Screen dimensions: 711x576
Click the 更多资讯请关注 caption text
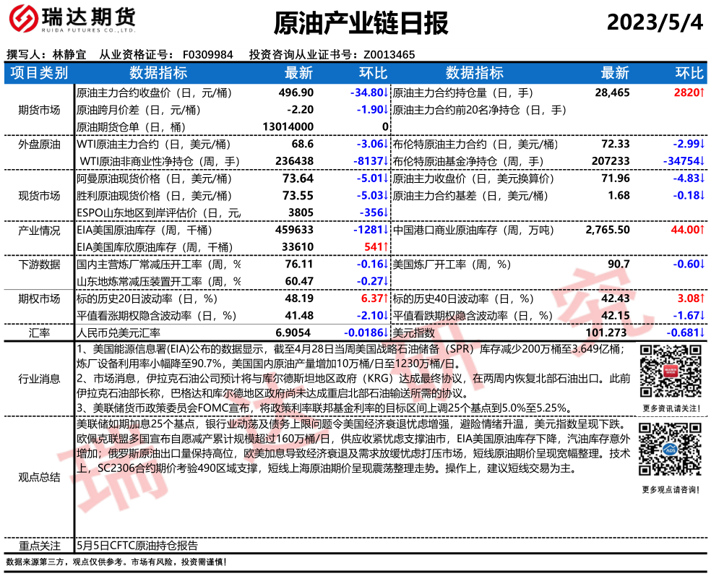670,408
